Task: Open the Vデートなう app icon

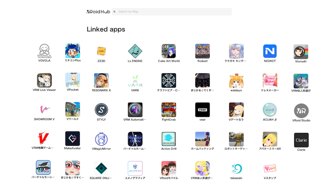Action: coord(236,110)
